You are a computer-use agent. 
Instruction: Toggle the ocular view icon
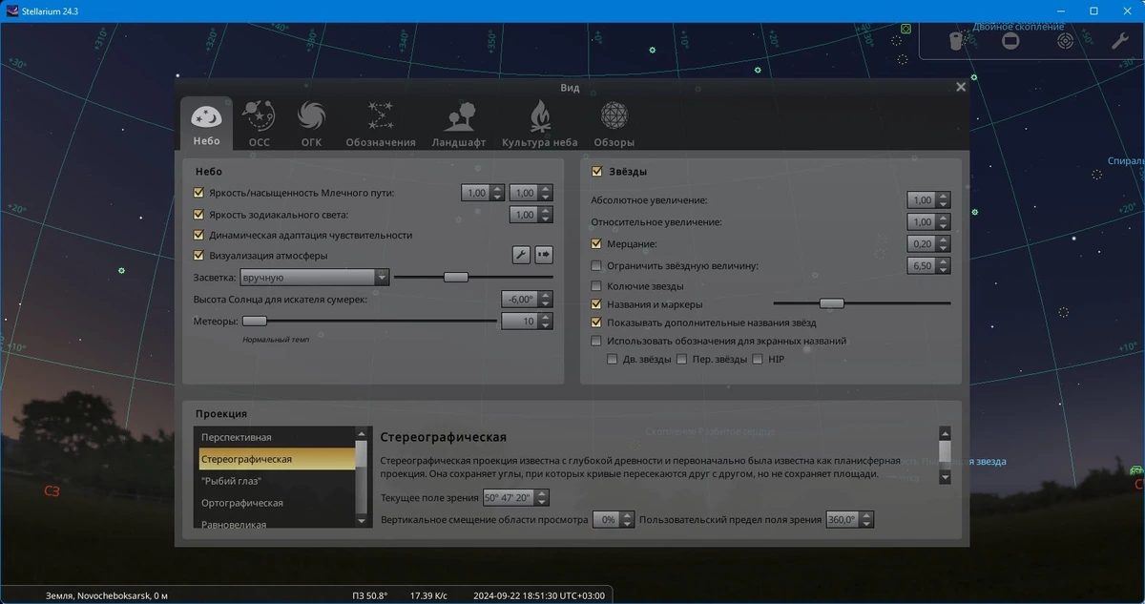point(957,41)
